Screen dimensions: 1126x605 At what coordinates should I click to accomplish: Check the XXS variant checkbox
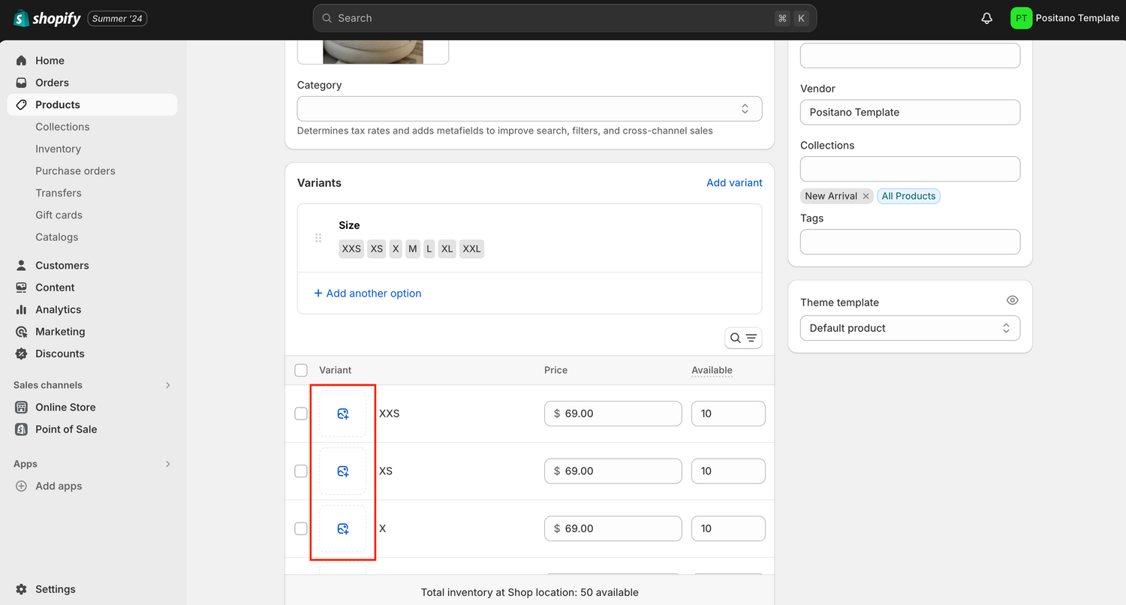pyautogui.click(x=301, y=414)
